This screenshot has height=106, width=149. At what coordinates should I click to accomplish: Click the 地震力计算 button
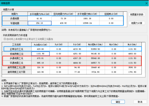[137, 23]
